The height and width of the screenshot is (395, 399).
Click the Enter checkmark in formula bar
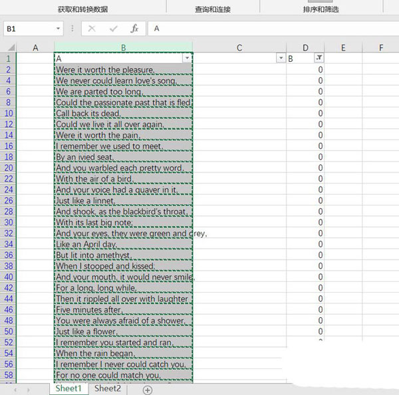(x=114, y=29)
